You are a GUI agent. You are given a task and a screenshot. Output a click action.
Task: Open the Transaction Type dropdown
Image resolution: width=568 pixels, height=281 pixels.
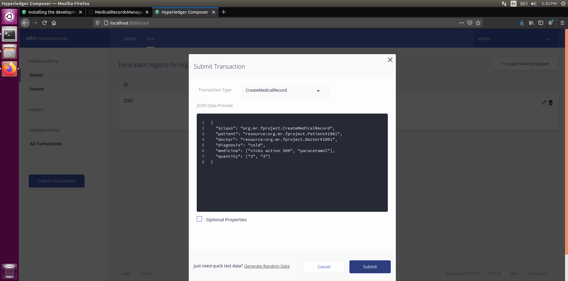coord(285,91)
